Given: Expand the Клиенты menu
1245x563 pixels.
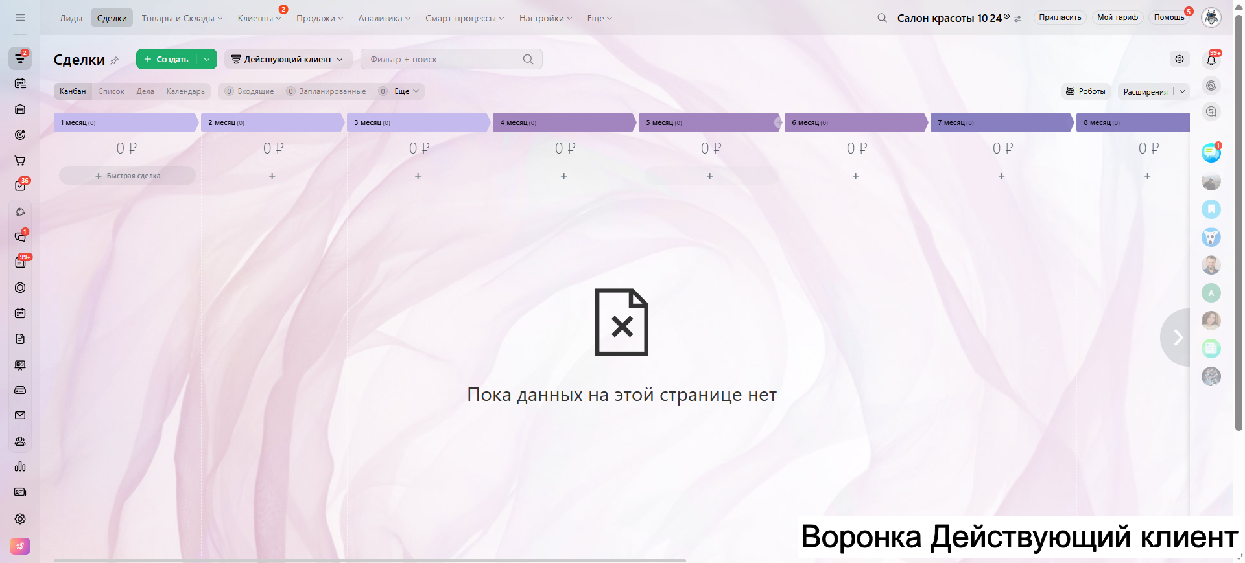Looking at the screenshot, I should pyautogui.click(x=259, y=18).
